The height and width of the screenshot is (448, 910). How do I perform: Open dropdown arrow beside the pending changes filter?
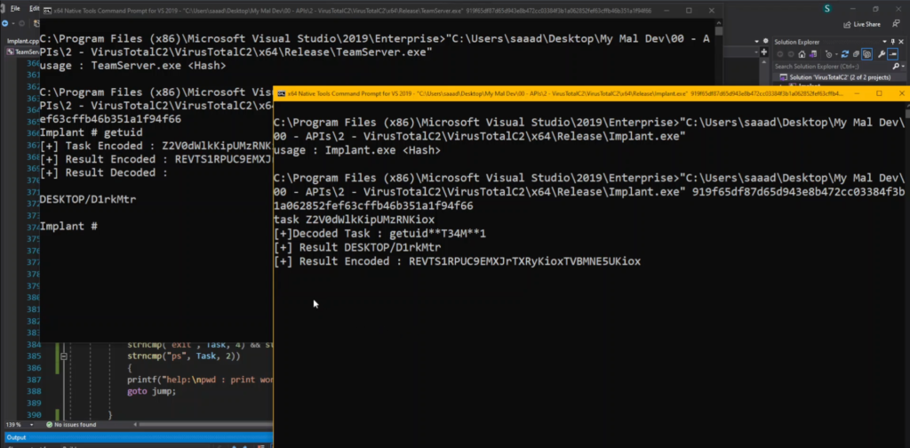pos(836,54)
